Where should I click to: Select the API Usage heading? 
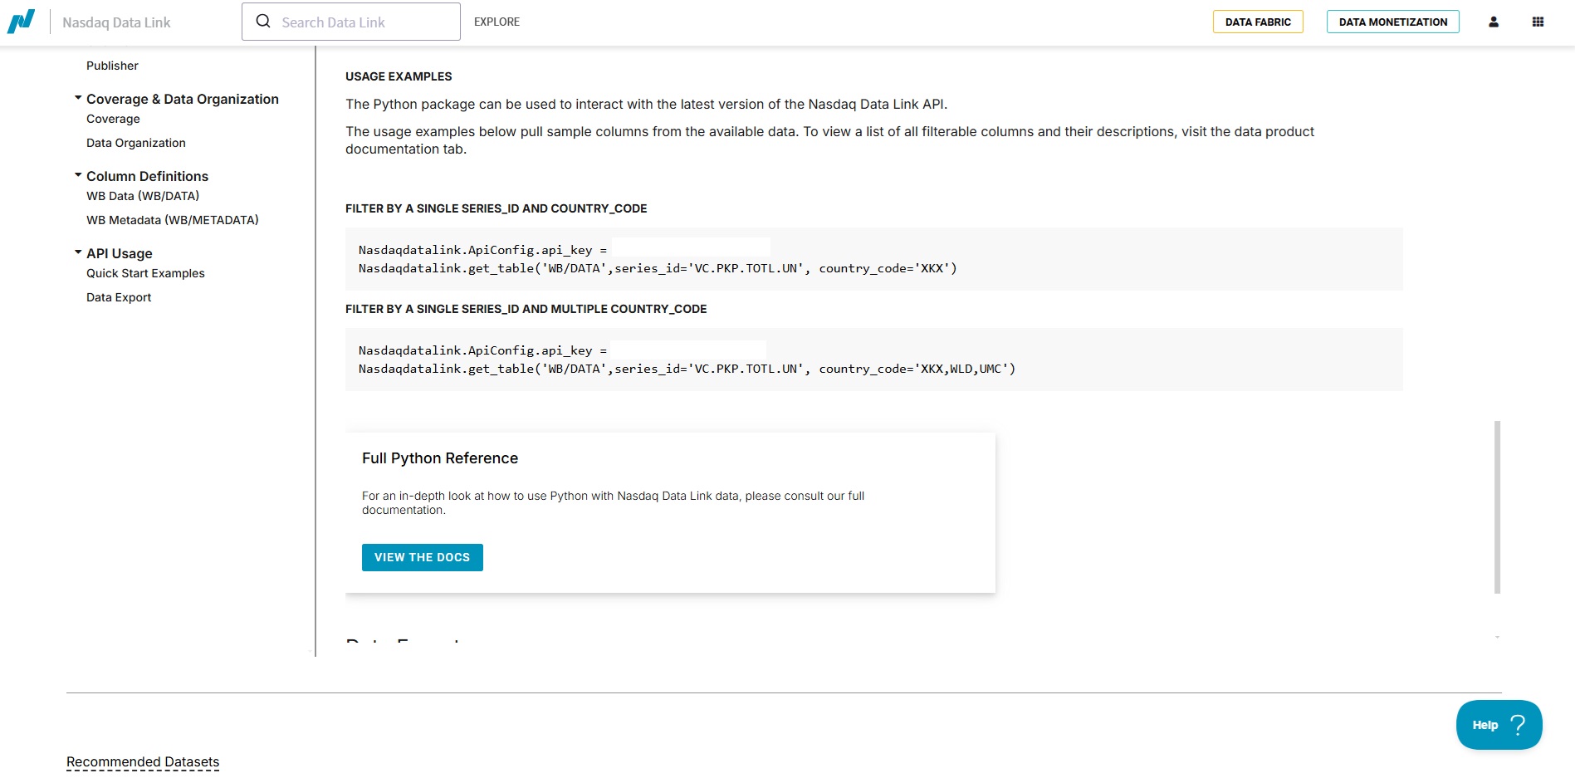[120, 253]
